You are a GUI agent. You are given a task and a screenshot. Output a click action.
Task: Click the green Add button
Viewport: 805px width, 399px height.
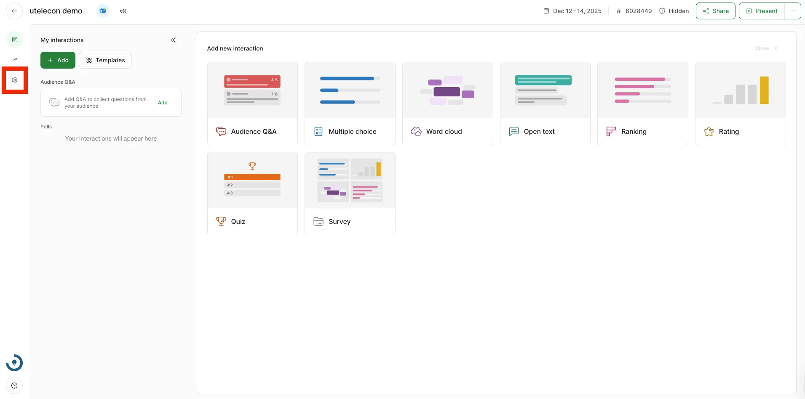[58, 60]
